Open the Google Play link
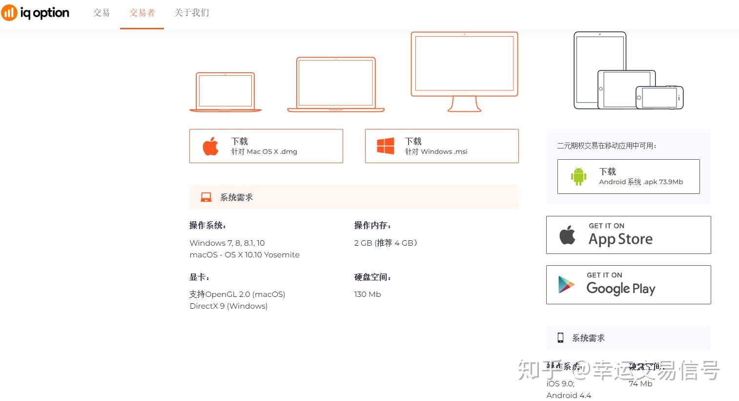Image resolution: width=739 pixels, height=401 pixels. tap(628, 285)
